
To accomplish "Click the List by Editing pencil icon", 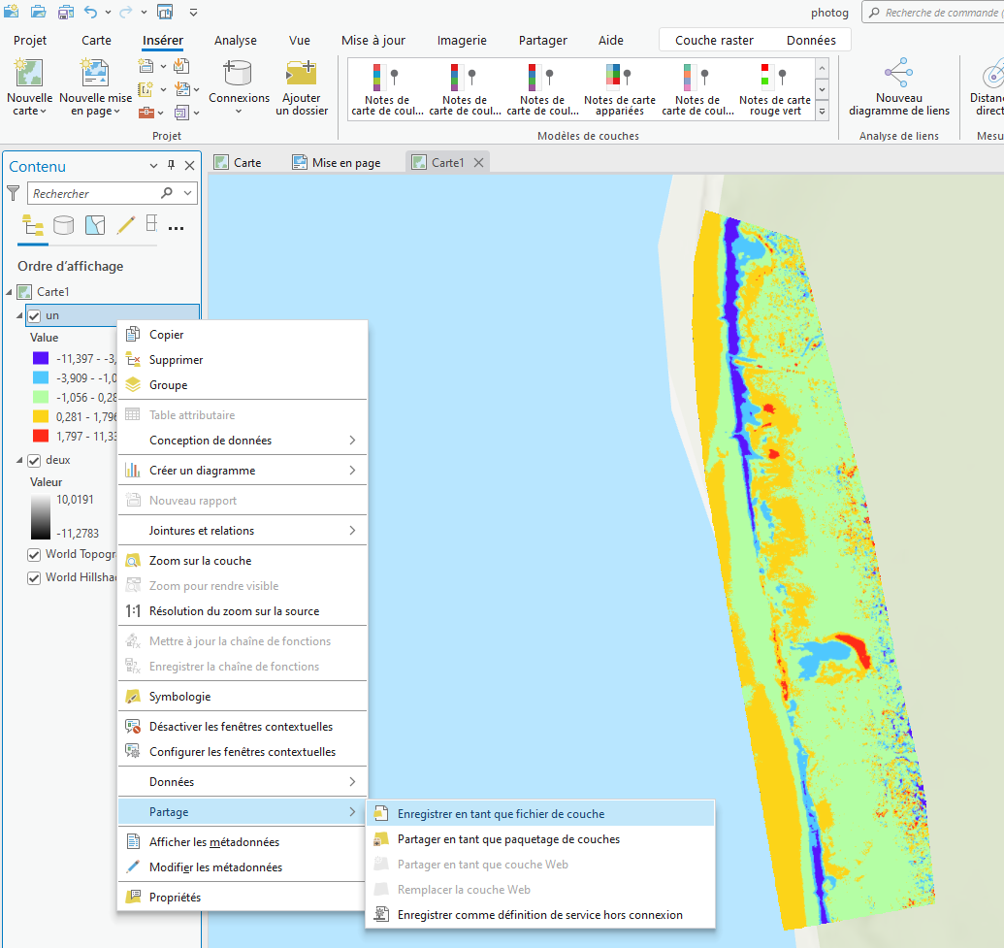I will coord(125,226).
